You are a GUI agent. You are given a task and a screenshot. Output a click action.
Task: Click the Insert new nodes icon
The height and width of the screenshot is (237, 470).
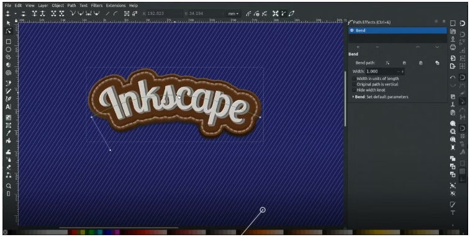tap(8, 14)
